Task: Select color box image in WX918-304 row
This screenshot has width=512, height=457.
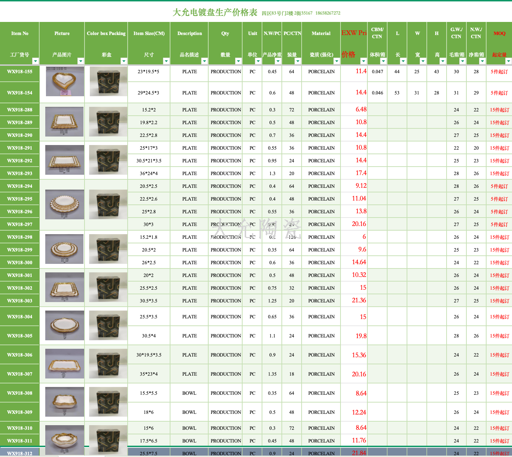Action: coord(108,325)
